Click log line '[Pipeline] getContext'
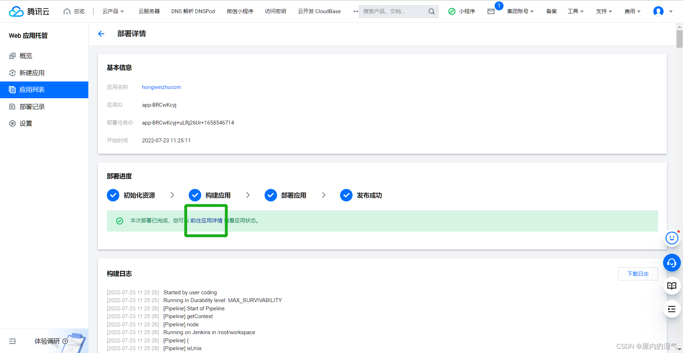 point(188,316)
